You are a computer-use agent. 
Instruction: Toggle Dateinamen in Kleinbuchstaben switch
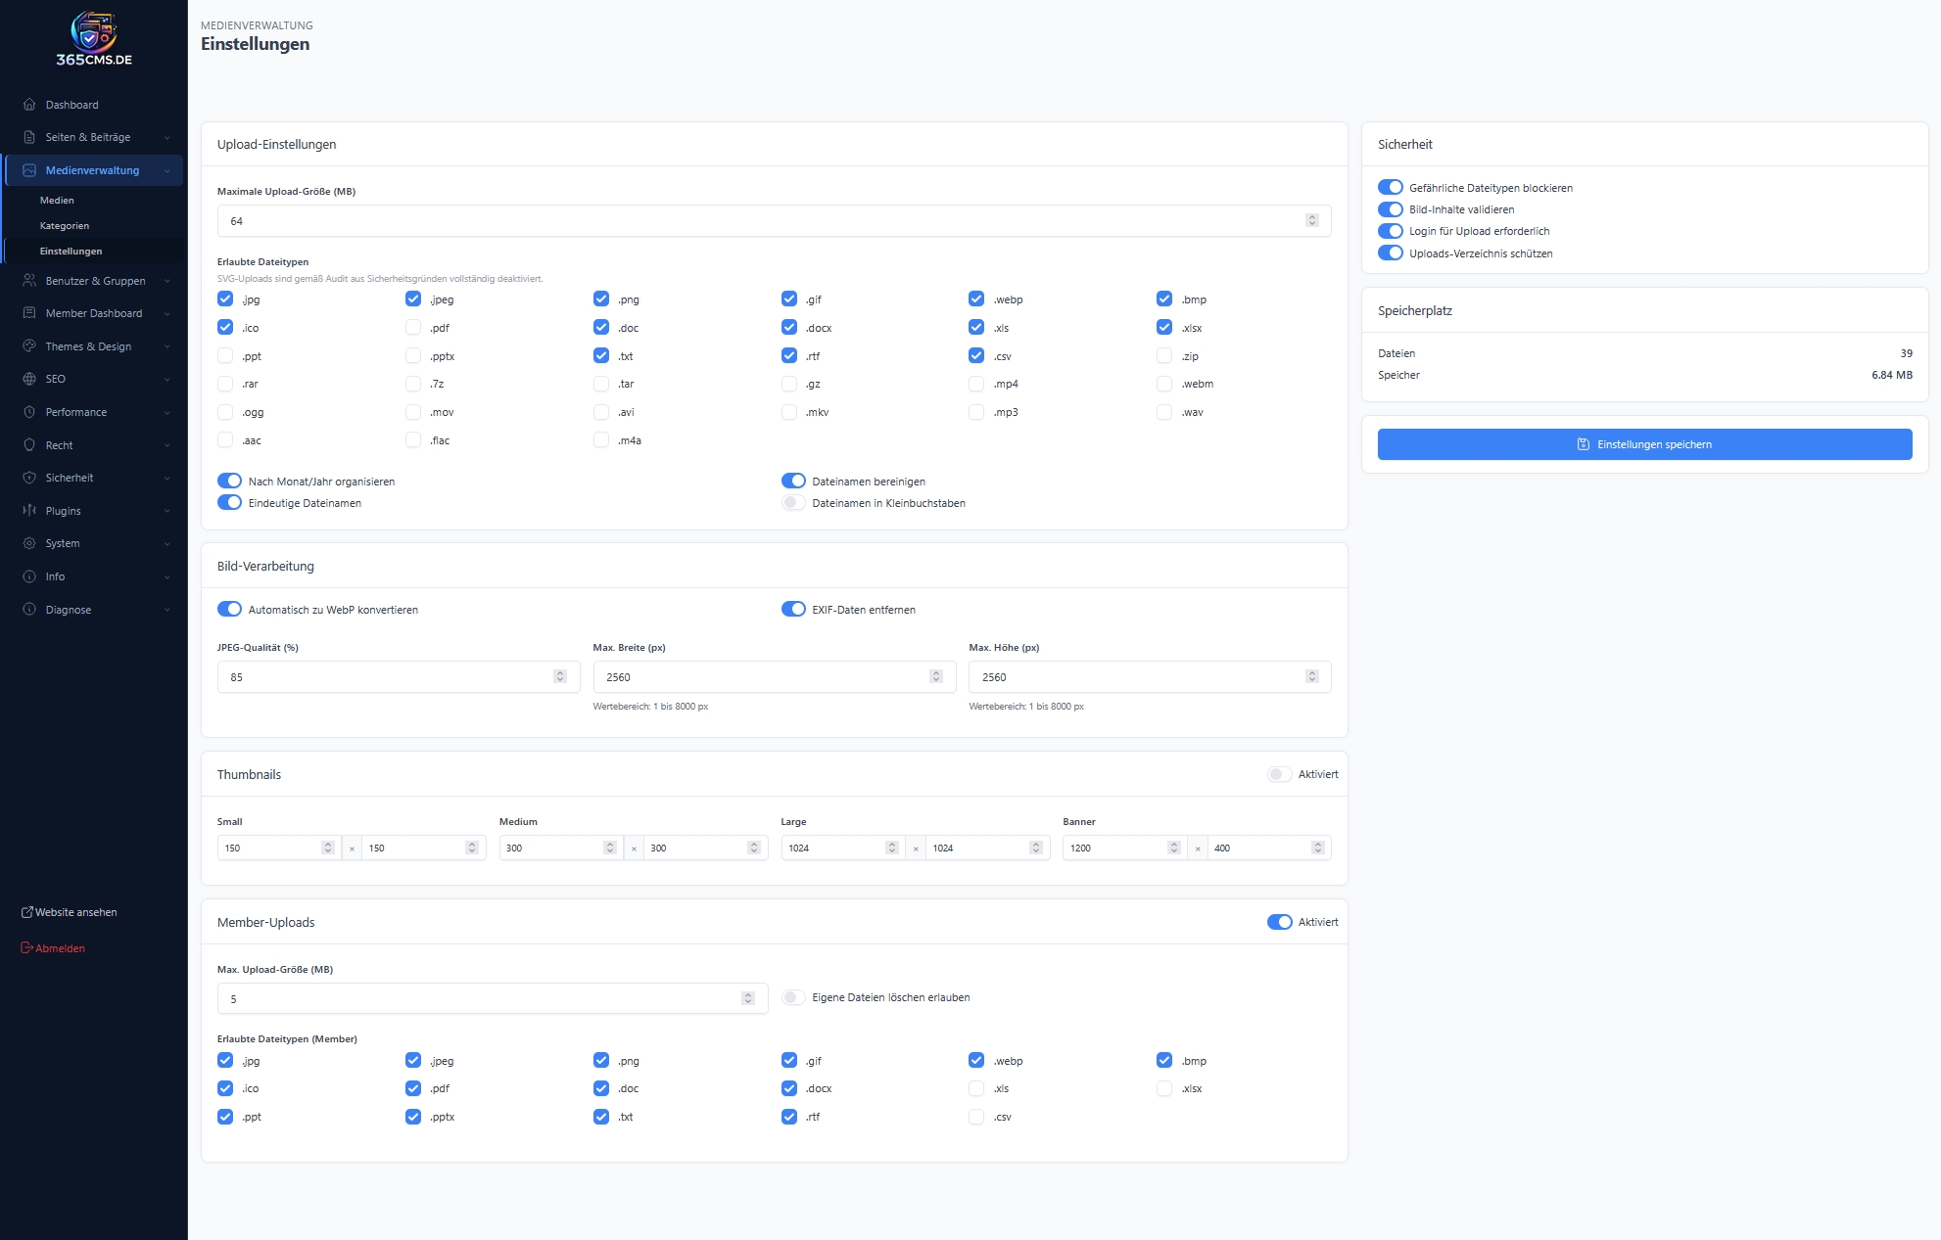point(793,503)
